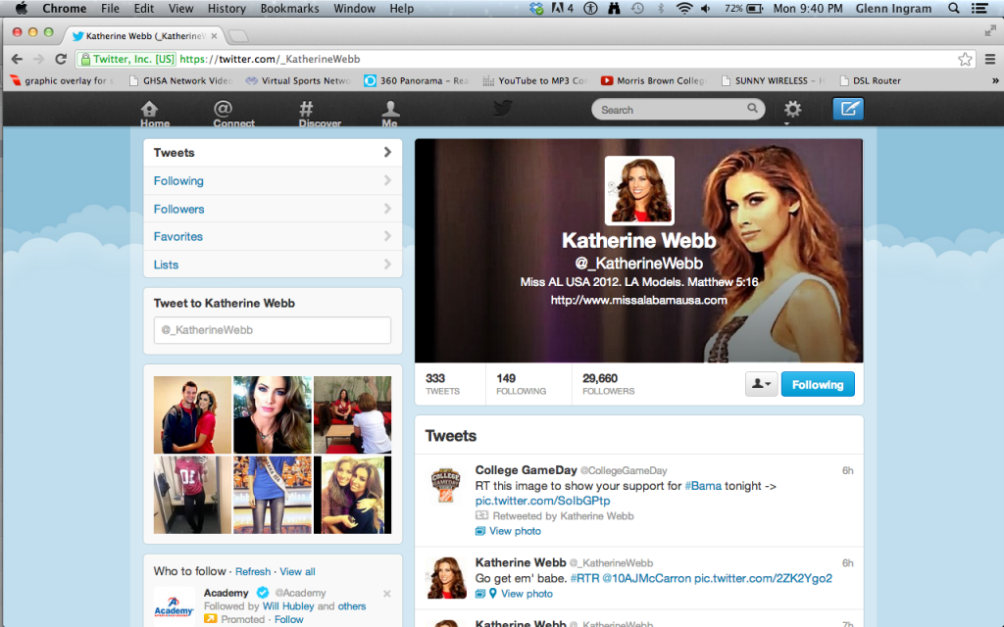Image resolution: width=1004 pixels, height=627 pixels.
Task: Click the search magnifier icon
Action: point(753,109)
